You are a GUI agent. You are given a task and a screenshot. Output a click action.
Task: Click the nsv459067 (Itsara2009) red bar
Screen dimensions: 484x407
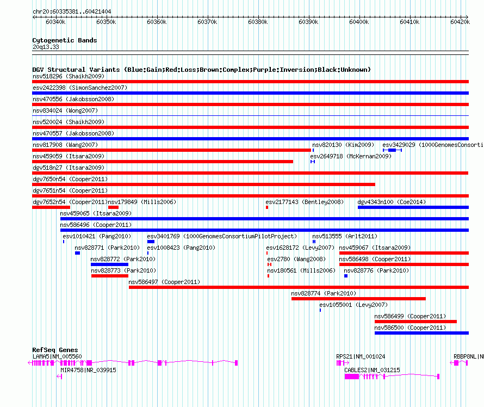coord(404,253)
